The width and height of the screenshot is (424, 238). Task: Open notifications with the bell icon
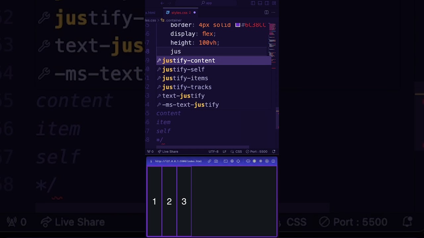click(274, 151)
